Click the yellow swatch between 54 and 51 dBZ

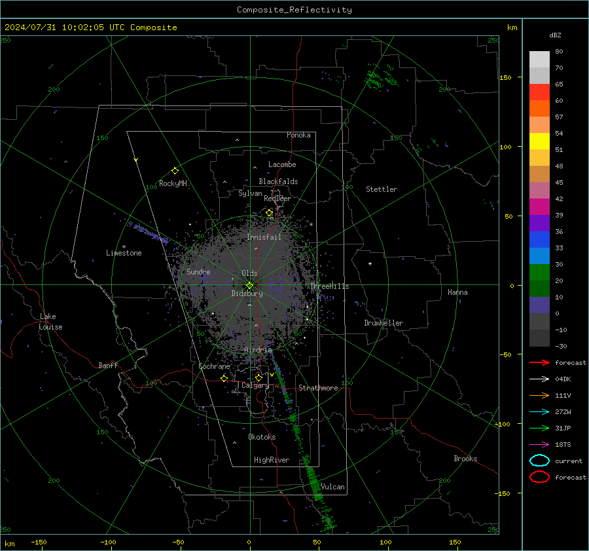539,141
